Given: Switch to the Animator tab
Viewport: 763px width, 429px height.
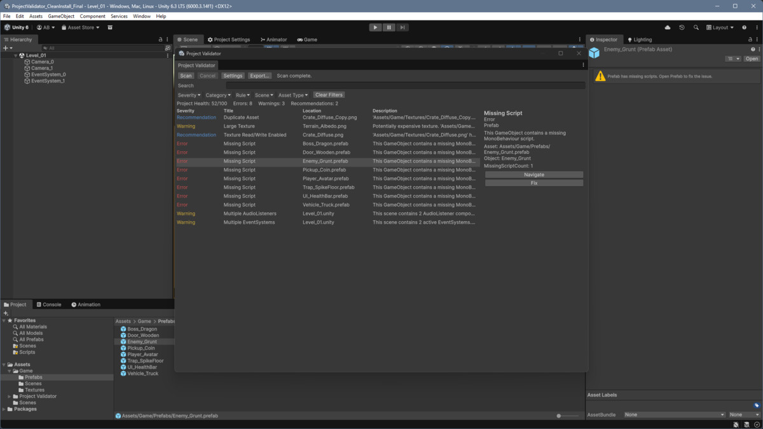Looking at the screenshot, I should click(273, 39).
